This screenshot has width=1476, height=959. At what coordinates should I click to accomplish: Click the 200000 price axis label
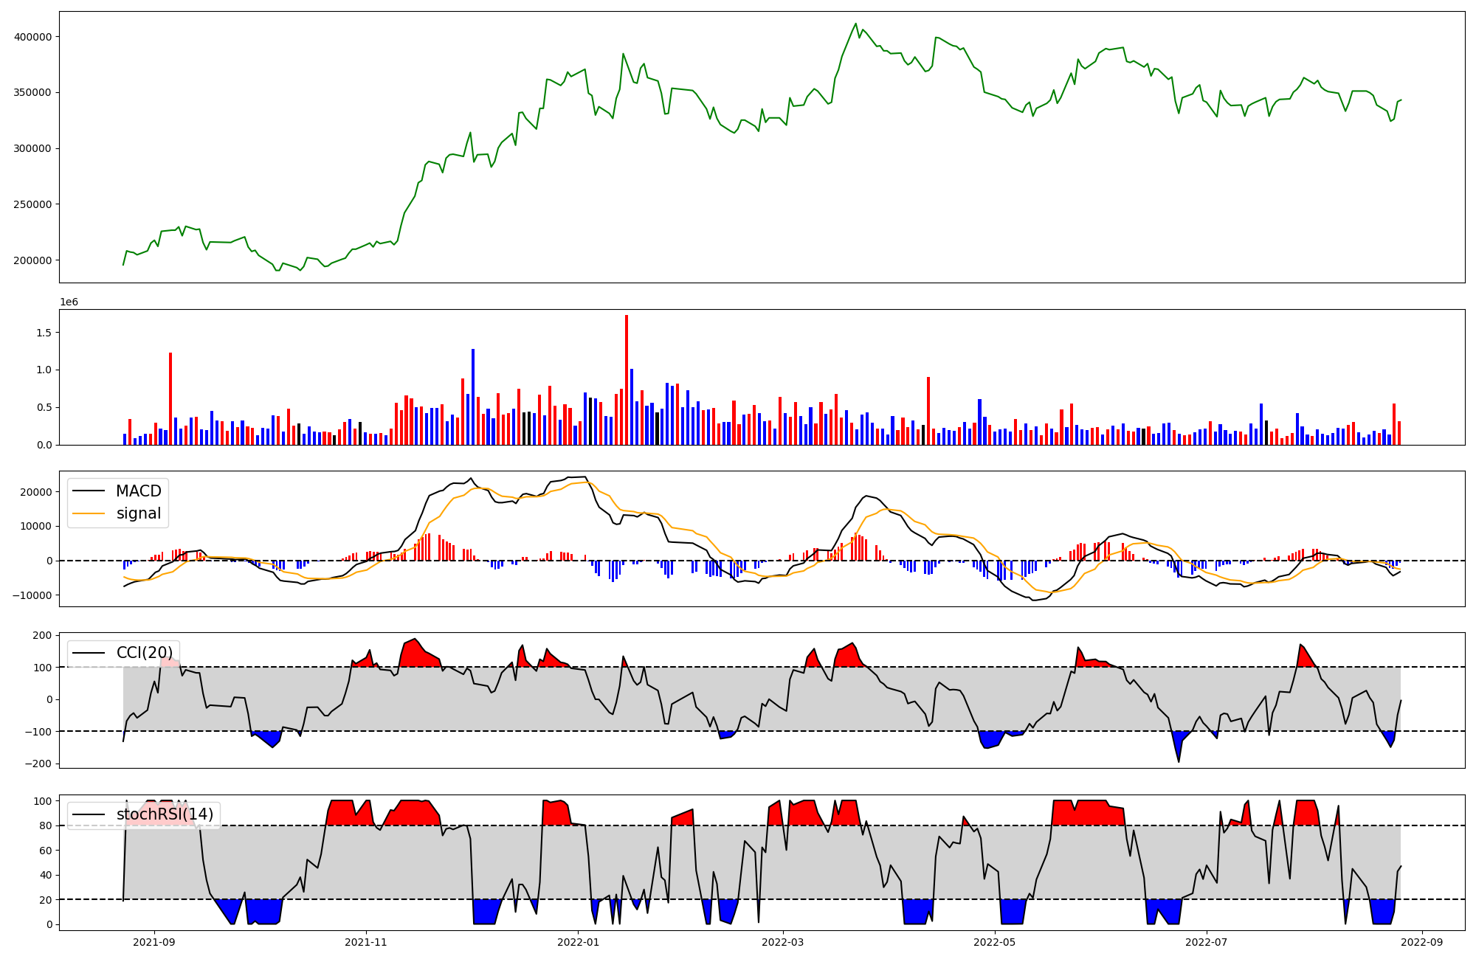coord(32,260)
